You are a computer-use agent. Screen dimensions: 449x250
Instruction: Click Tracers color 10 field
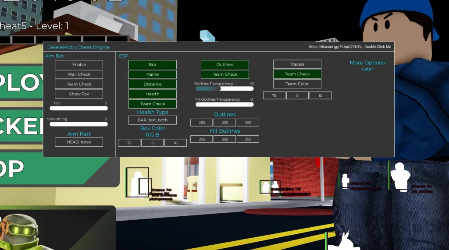(x=321, y=95)
